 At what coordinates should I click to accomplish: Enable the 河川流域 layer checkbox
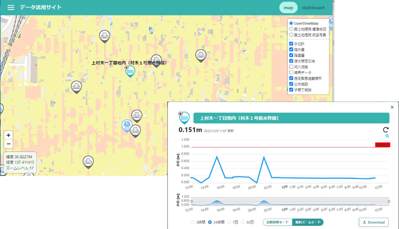[291, 67]
